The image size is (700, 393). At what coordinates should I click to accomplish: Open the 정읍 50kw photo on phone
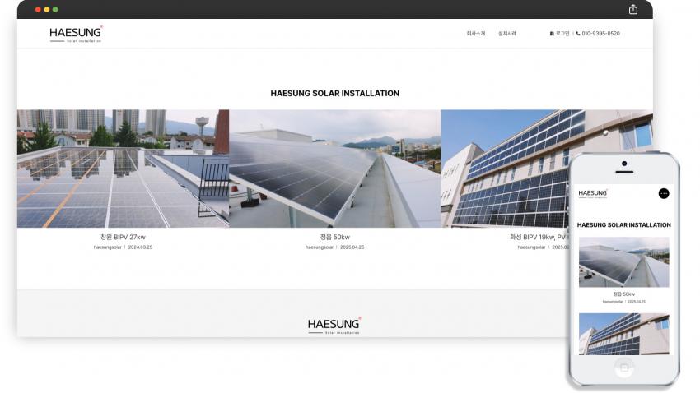(624, 262)
